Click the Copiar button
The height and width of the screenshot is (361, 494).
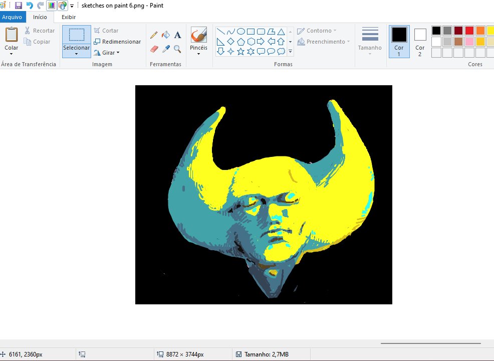click(37, 42)
